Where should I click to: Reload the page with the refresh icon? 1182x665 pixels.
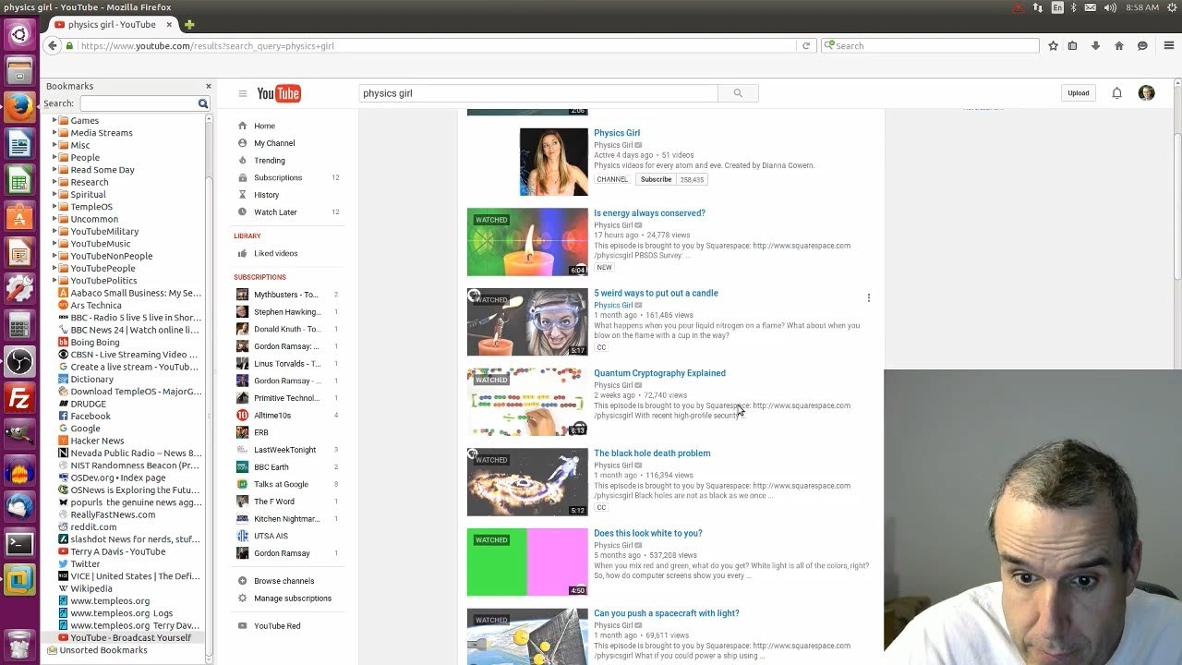806,45
